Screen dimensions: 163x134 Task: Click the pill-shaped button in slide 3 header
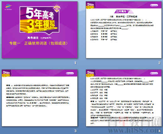coord(70,73)
